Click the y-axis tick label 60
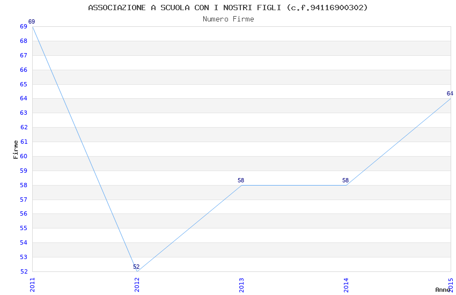This screenshot has height=295, width=456. 24,156
